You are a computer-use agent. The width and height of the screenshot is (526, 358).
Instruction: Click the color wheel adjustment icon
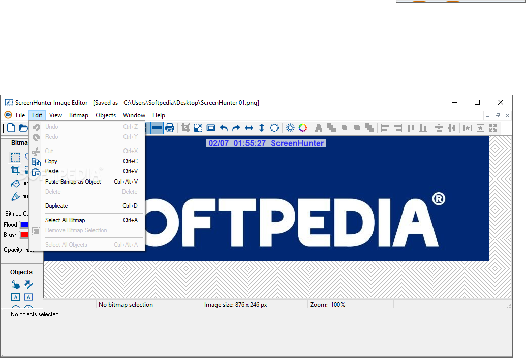point(303,128)
